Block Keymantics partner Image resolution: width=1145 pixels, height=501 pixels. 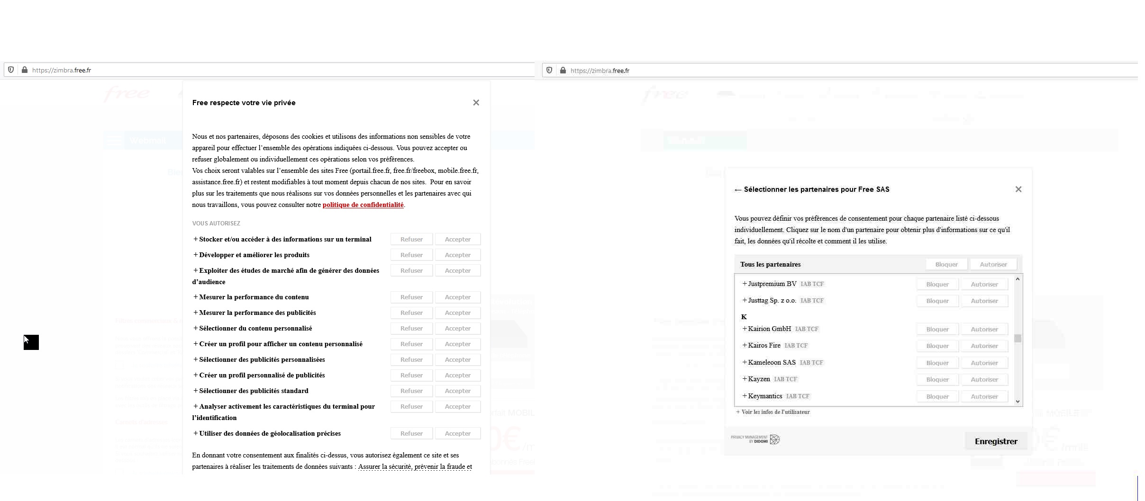coord(937,396)
